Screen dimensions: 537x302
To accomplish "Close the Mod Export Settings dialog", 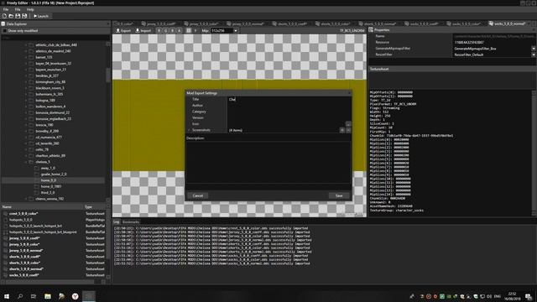I will tap(349, 93).
